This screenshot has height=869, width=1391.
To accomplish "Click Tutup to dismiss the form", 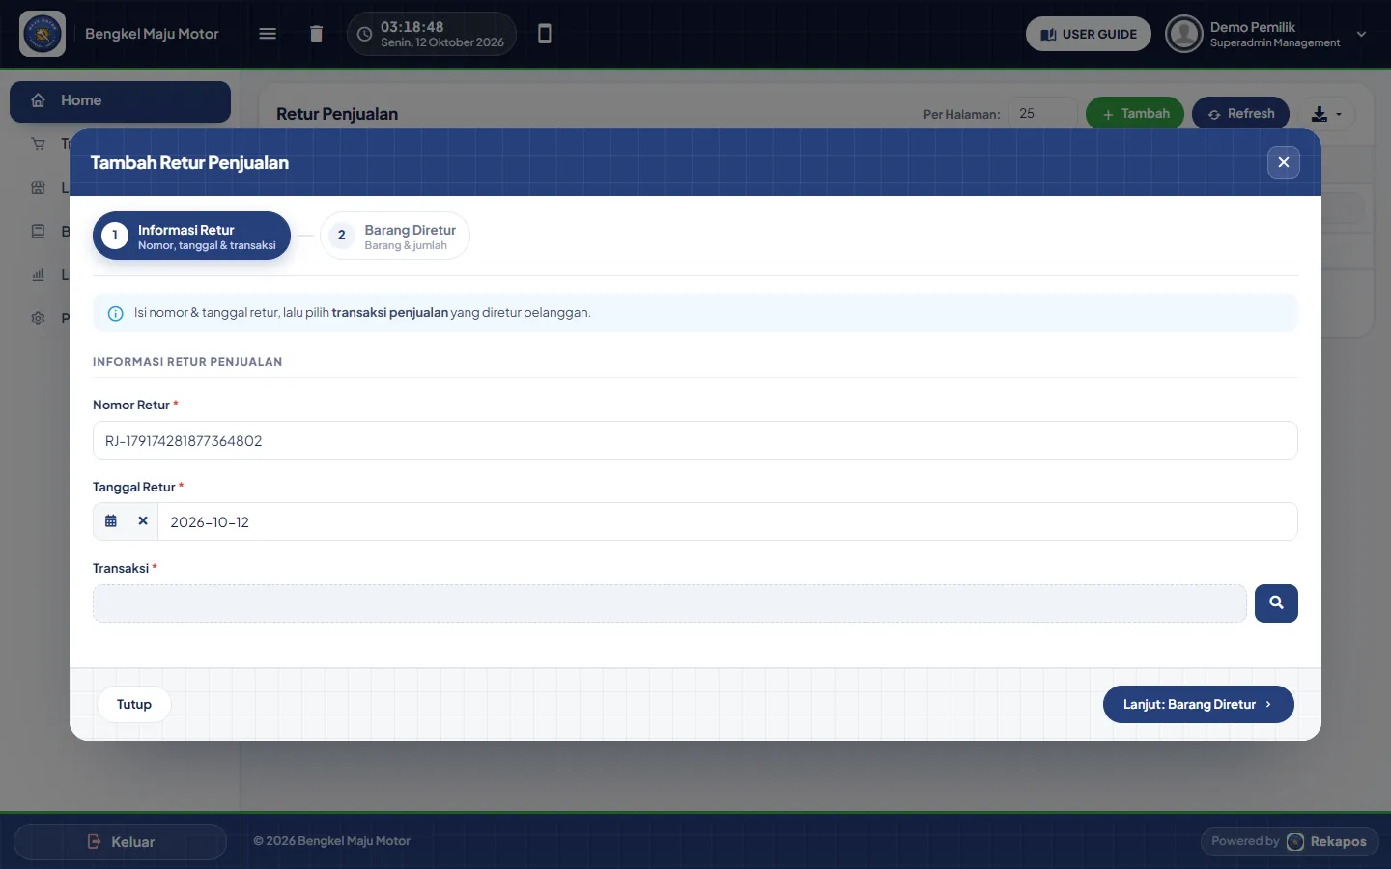I will (x=134, y=705).
